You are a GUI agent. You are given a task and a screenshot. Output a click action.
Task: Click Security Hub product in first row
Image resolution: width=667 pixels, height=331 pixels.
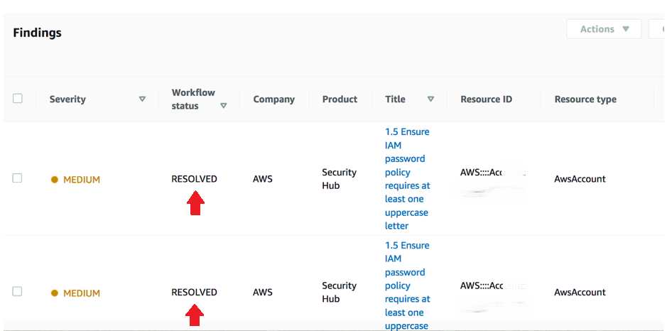pos(339,179)
